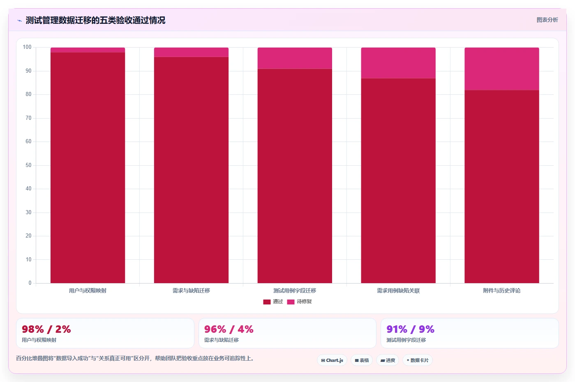Image resolution: width=575 pixels, height=382 pixels.
Task: Click the 待修复 legend label text
Action: coord(305,302)
